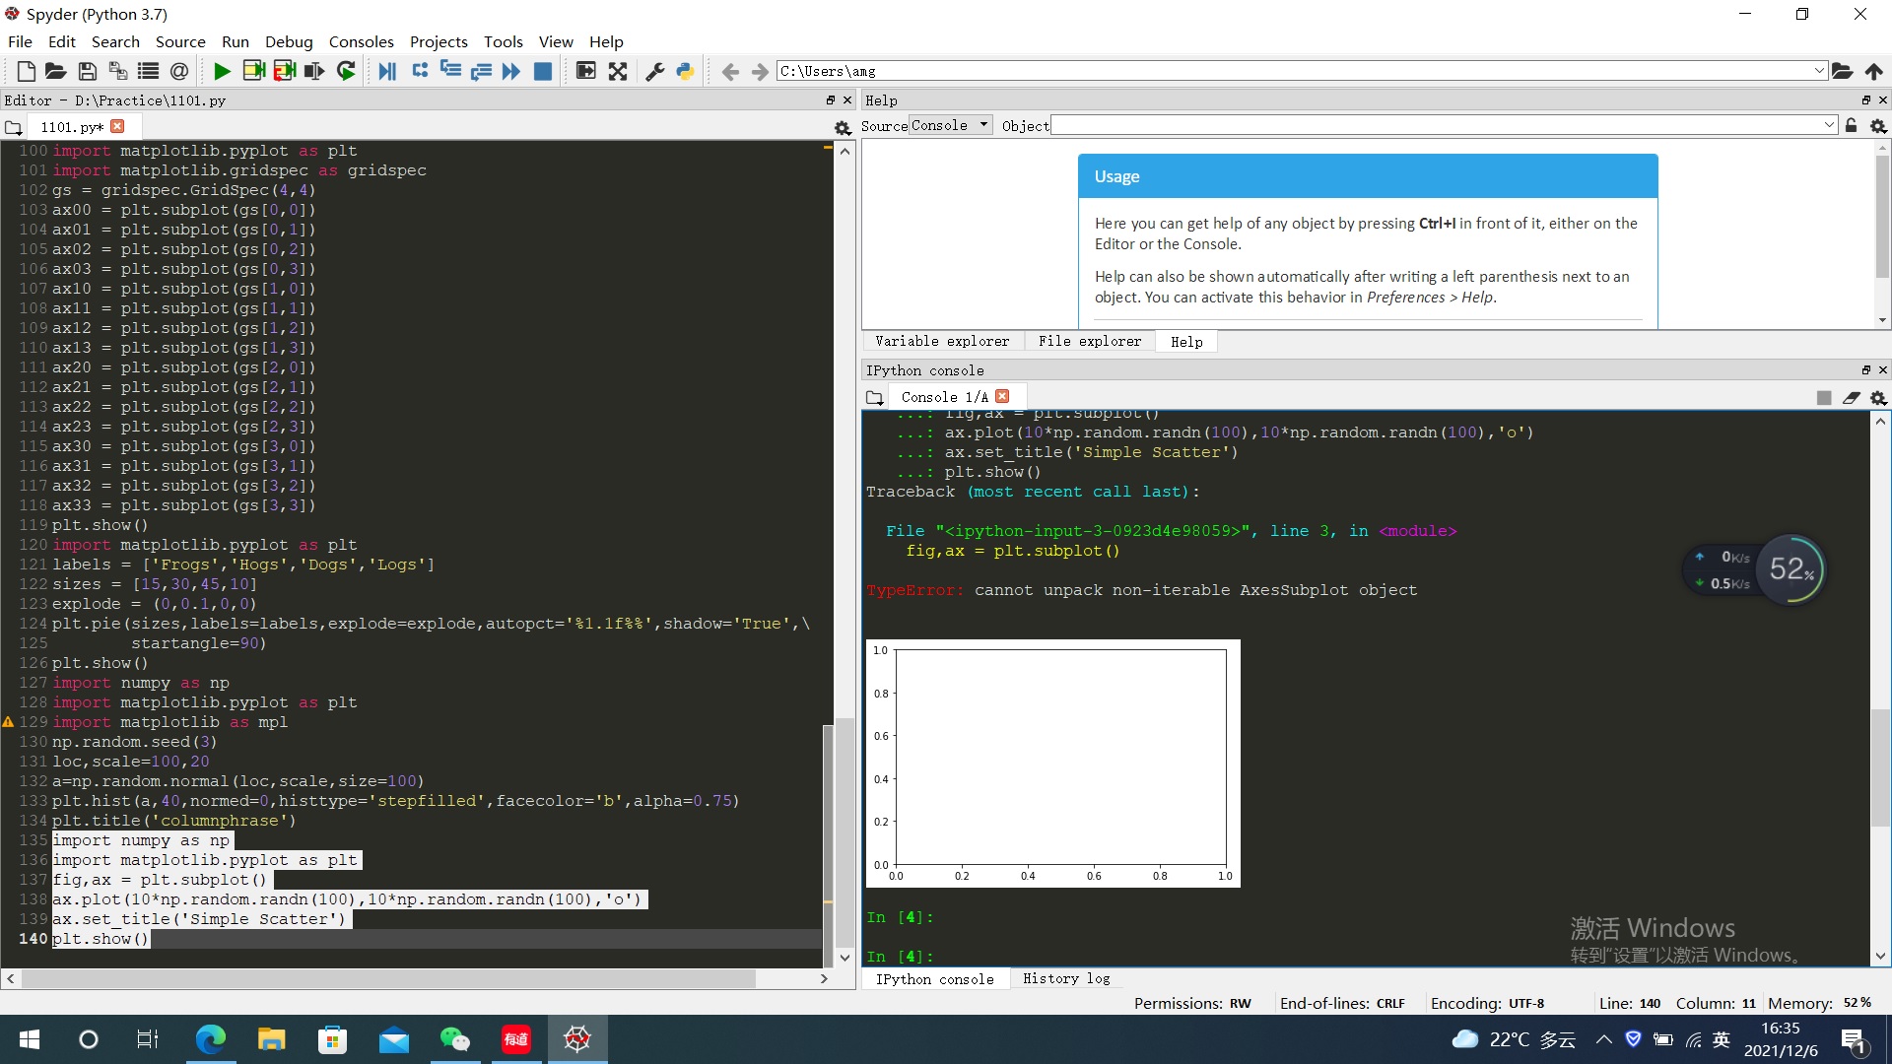1892x1064 pixels.
Task: Stop debugging with the blue square
Action: tap(543, 71)
